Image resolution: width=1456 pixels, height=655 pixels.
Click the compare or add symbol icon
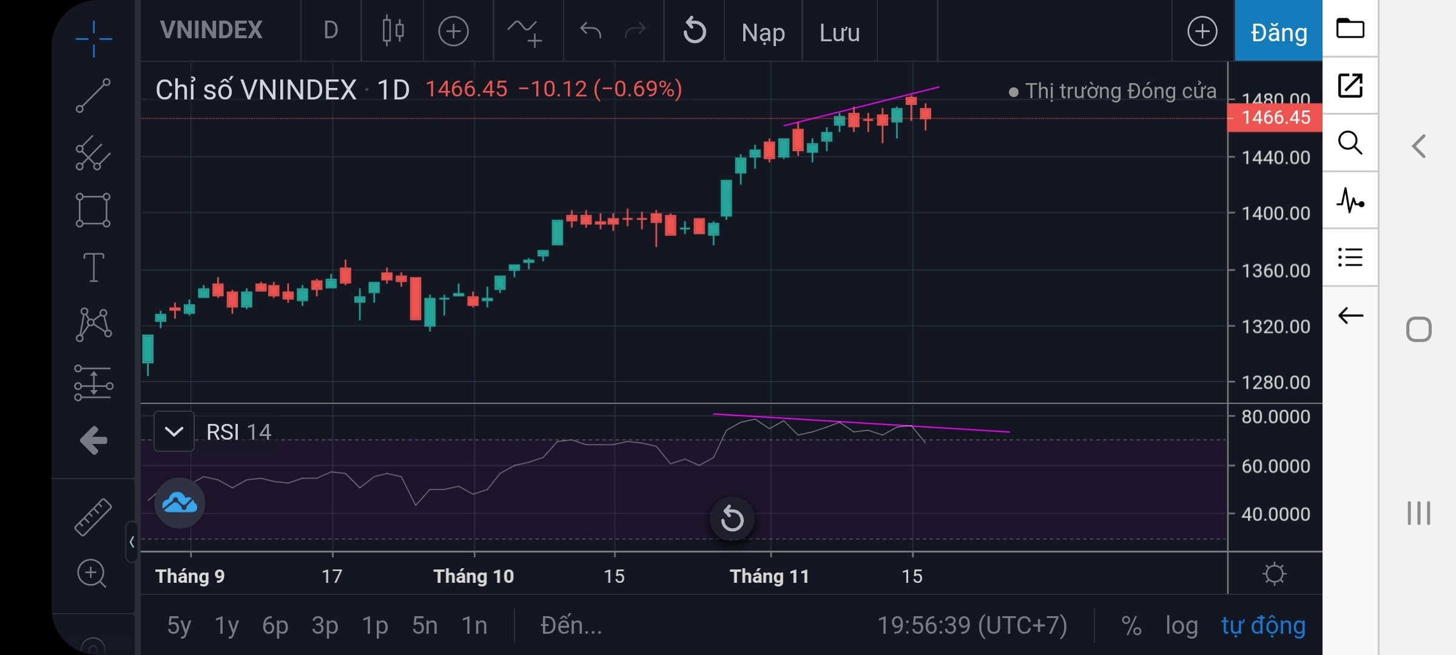(x=453, y=31)
